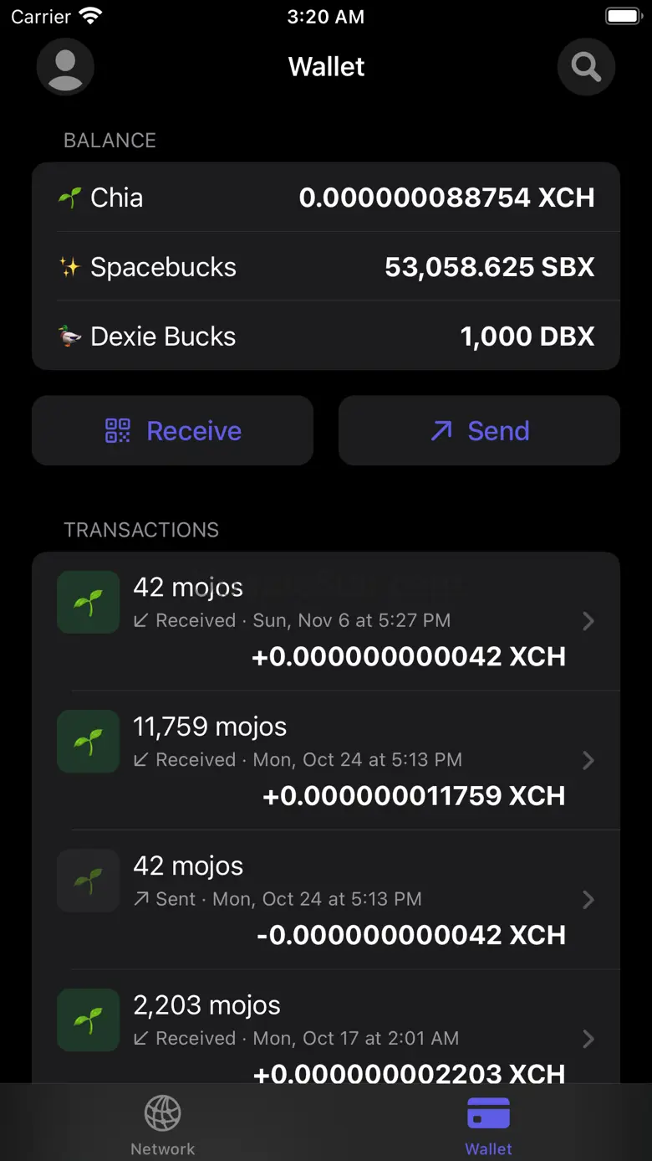Tap the search magnifier icon

tap(586, 67)
